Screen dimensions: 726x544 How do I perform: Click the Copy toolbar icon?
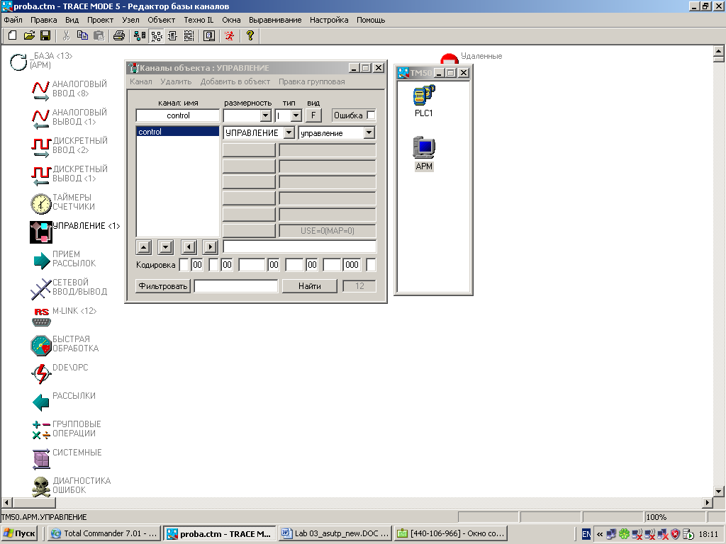point(82,35)
